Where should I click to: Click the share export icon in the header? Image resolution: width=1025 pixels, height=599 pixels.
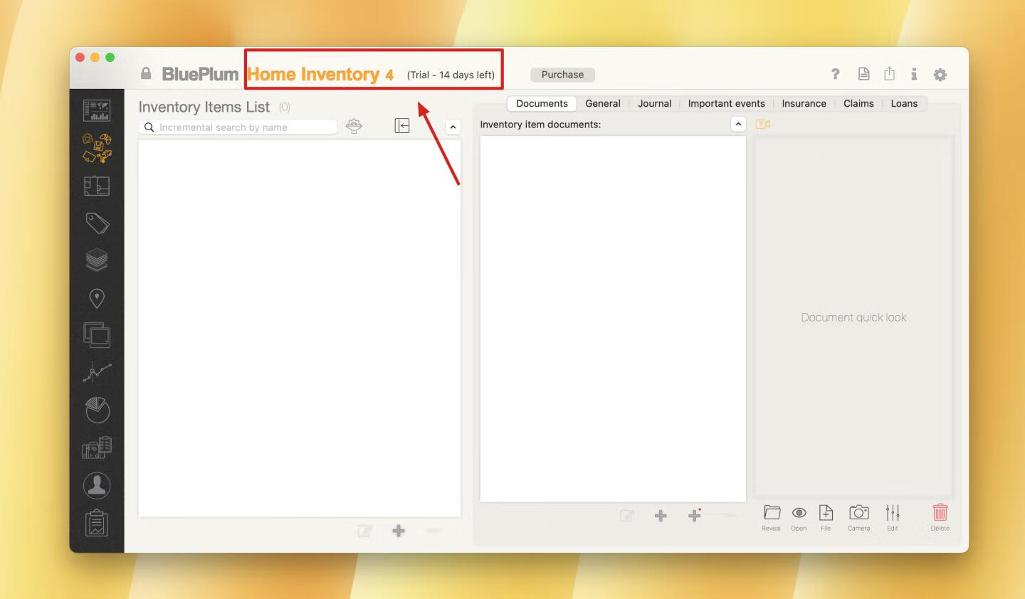889,73
